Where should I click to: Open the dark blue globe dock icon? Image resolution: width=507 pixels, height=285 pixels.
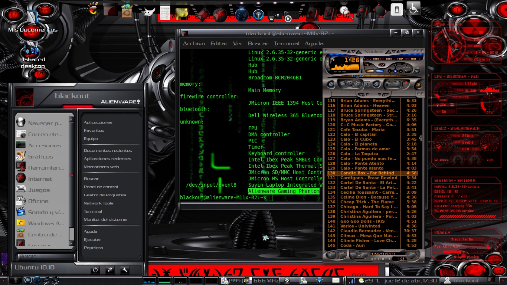242,14
